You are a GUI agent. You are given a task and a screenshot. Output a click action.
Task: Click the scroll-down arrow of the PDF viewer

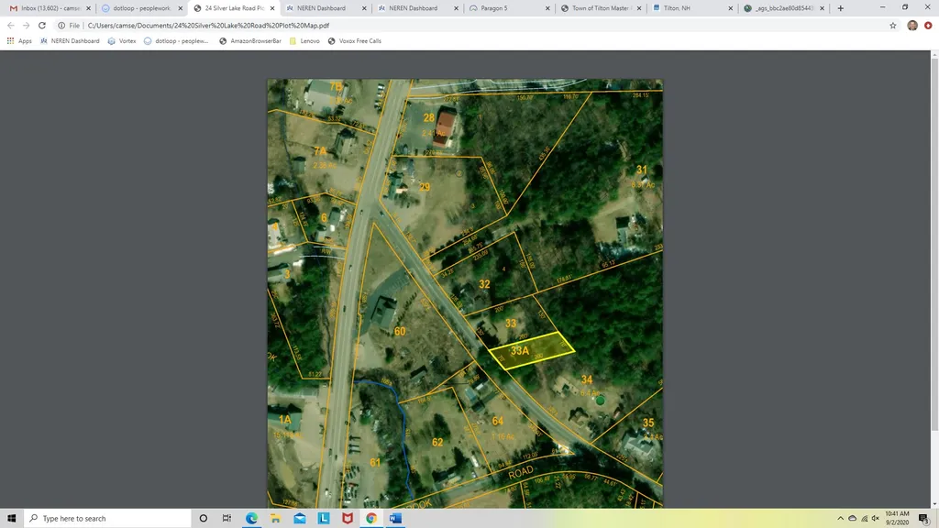pyautogui.click(x=934, y=504)
